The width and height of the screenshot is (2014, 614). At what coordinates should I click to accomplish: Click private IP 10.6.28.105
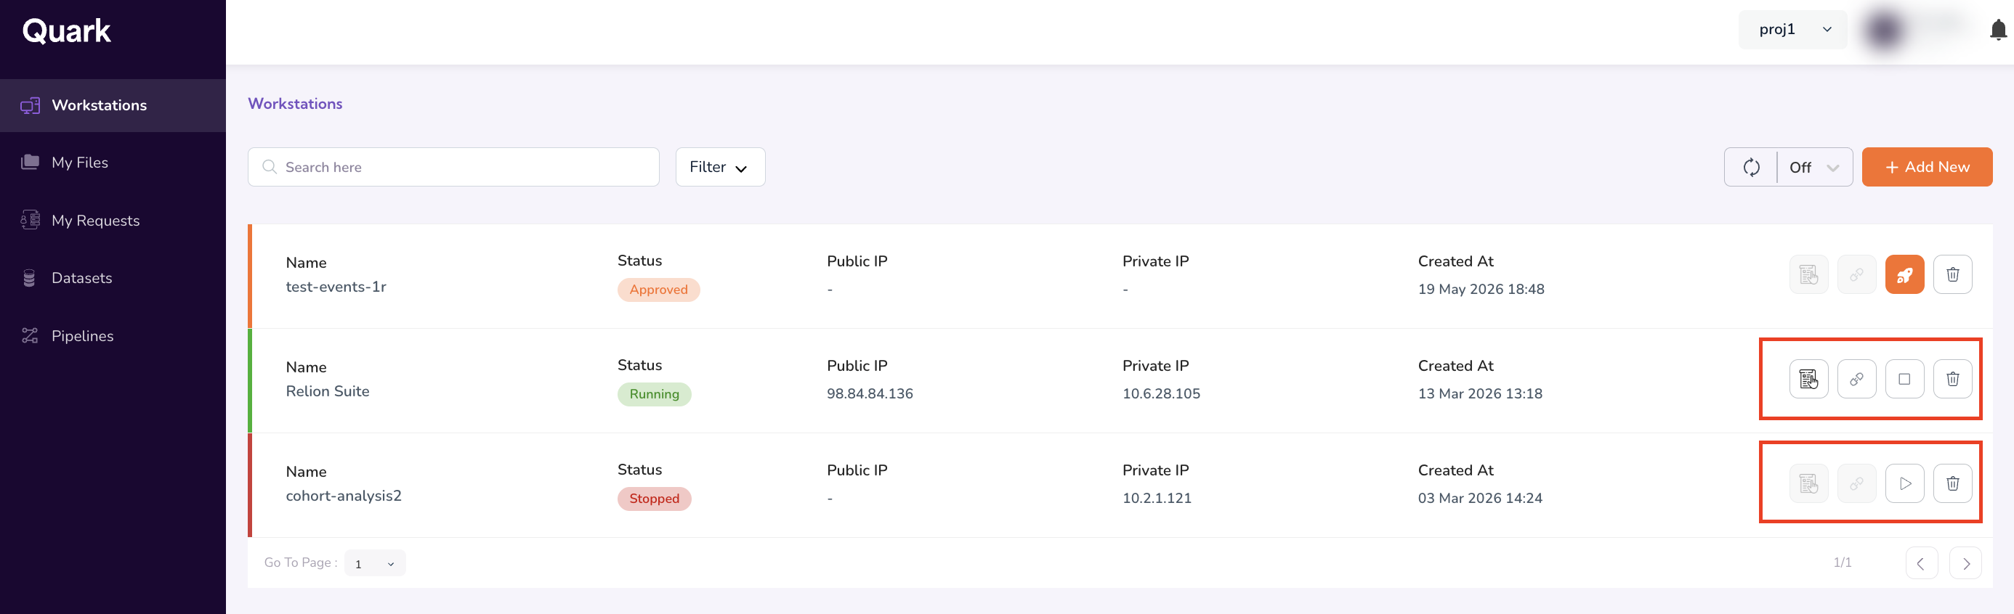coord(1161,393)
